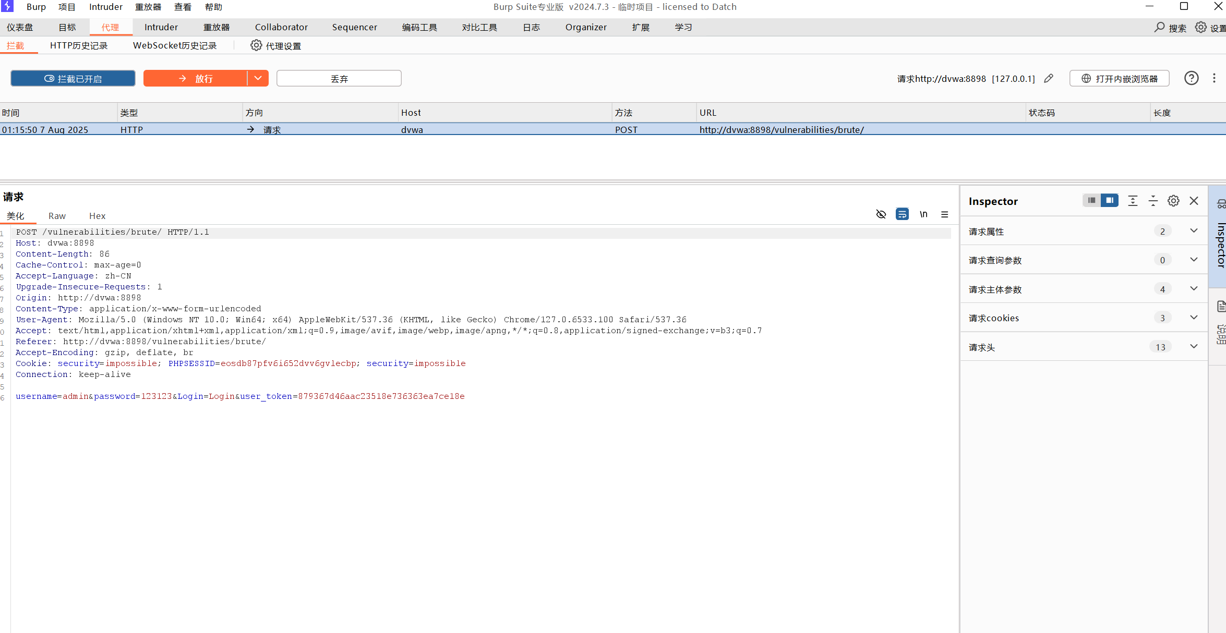Sort by the Host column header

pyautogui.click(x=505, y=113)
